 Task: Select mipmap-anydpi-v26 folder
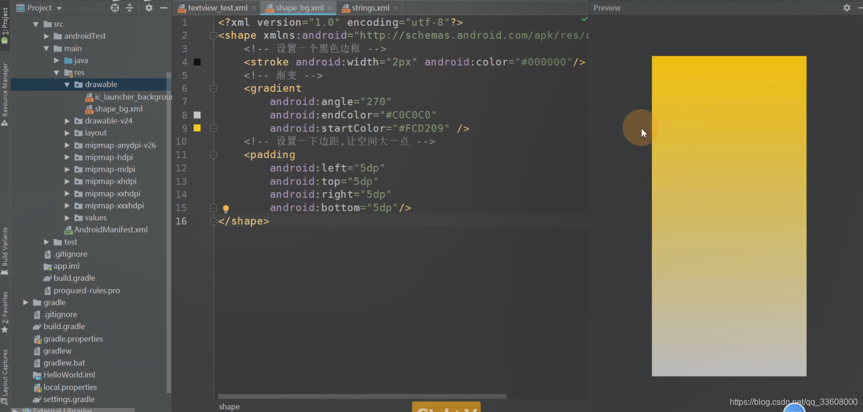click(x=115, y=145)
